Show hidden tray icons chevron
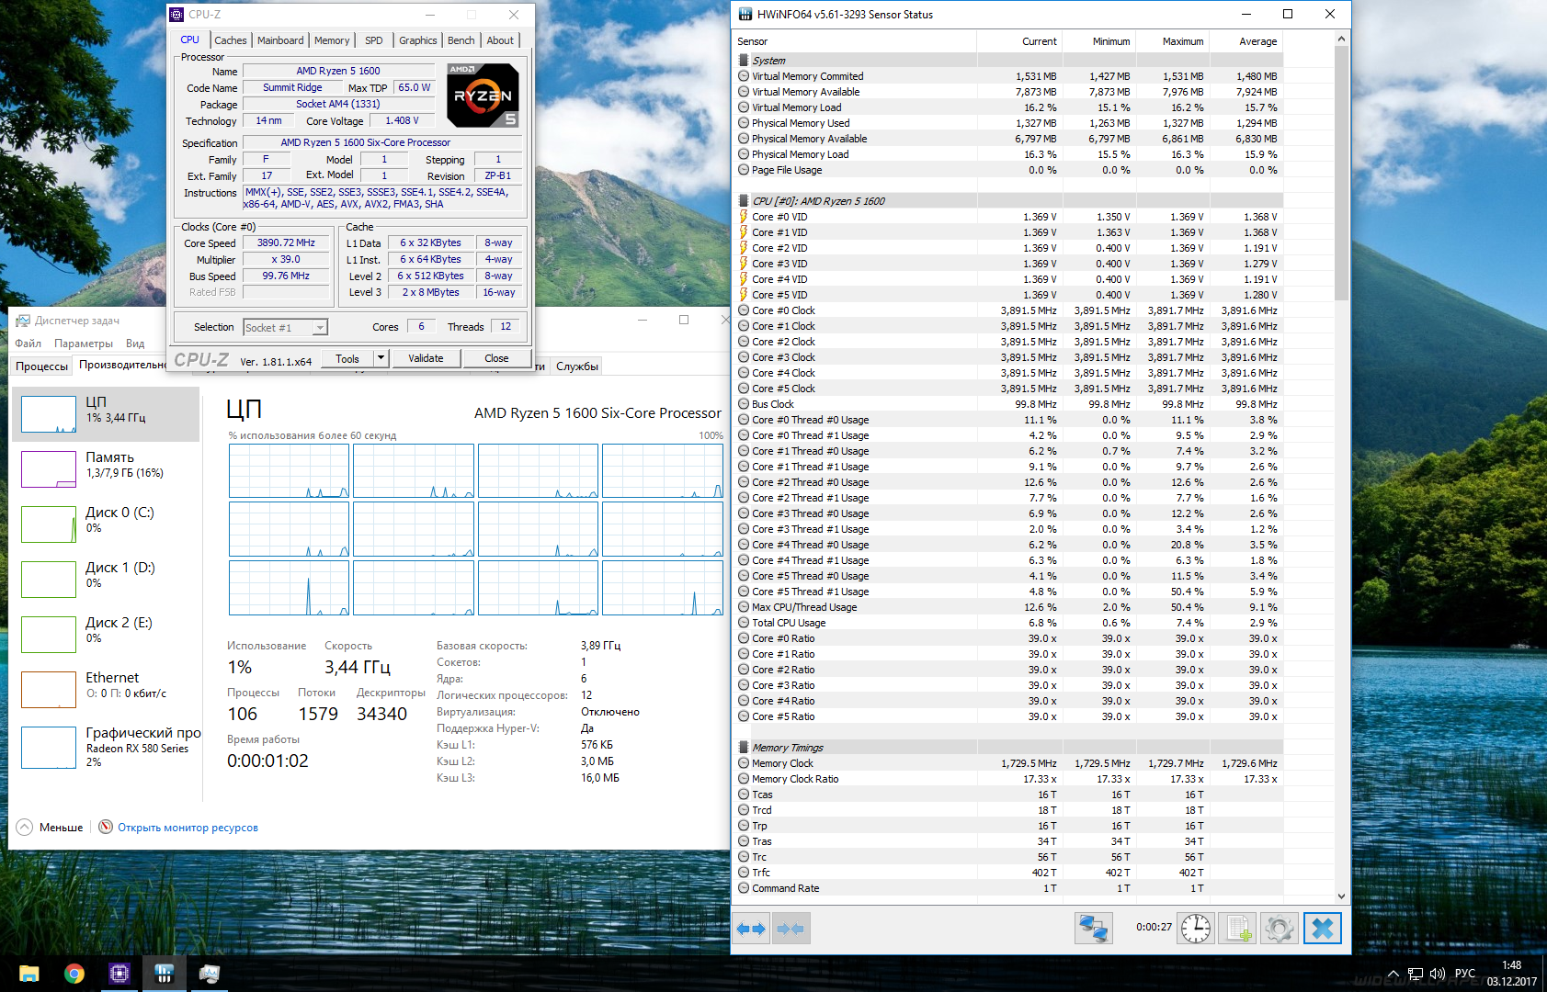 1393,974
